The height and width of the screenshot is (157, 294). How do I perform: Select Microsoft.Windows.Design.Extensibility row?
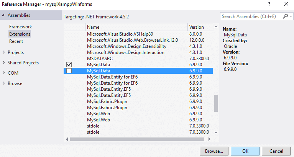[138, 46]
